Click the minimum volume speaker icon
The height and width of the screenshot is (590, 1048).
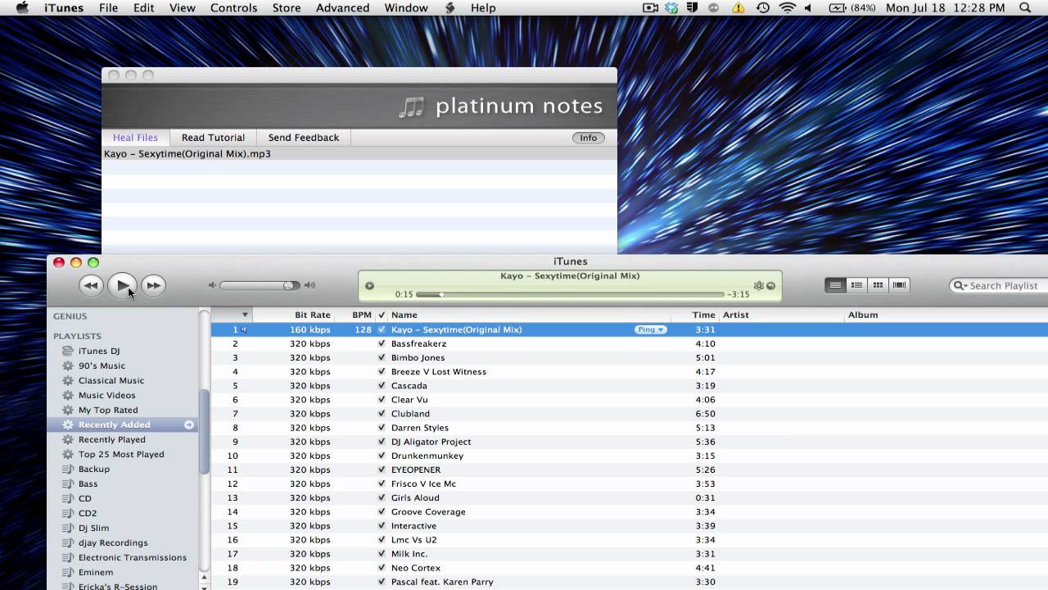pyautogui.click(x=212, y=285)
